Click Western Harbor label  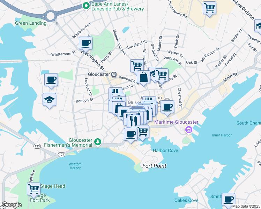tap(75, 166)
